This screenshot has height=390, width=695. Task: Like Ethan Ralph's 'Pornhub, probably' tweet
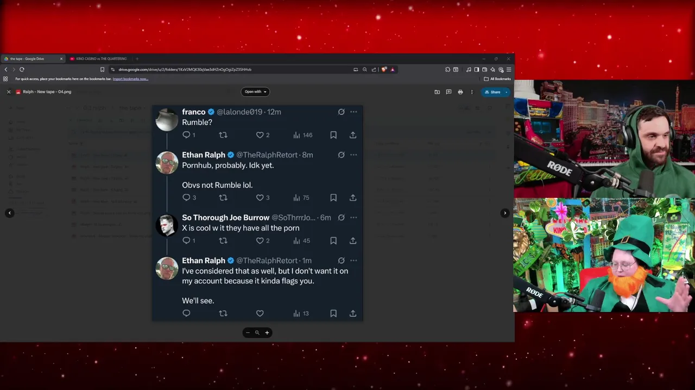(260, 198)
